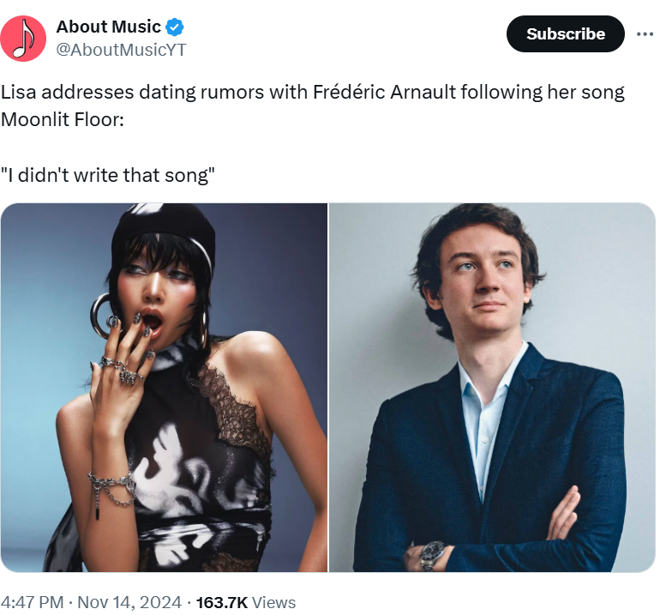Open the left photo with hoop earrings
Screen dimensions: 672x615
(165, 387)
